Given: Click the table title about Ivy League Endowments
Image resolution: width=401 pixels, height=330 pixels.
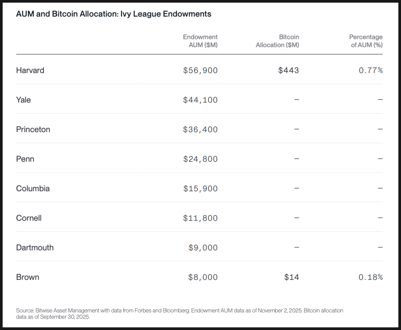Looking at the screenshot, I should point(113,14).
